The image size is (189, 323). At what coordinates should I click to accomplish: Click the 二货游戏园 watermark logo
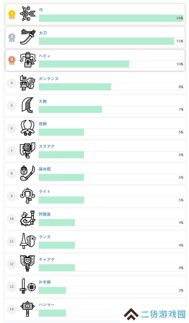pos(155,314)
